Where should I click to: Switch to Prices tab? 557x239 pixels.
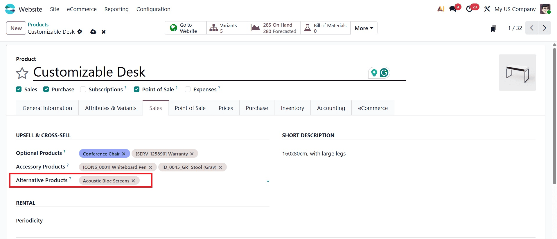[226, 108]
